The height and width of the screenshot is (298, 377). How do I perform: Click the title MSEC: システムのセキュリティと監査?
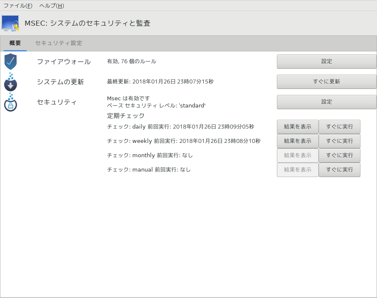(x=87, y=23)
